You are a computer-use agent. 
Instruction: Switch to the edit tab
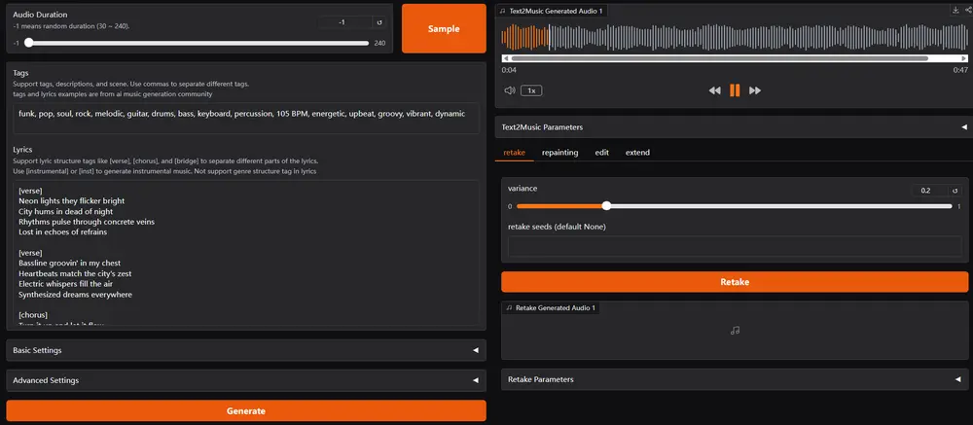pyautogui.click(x=602, y=152)
